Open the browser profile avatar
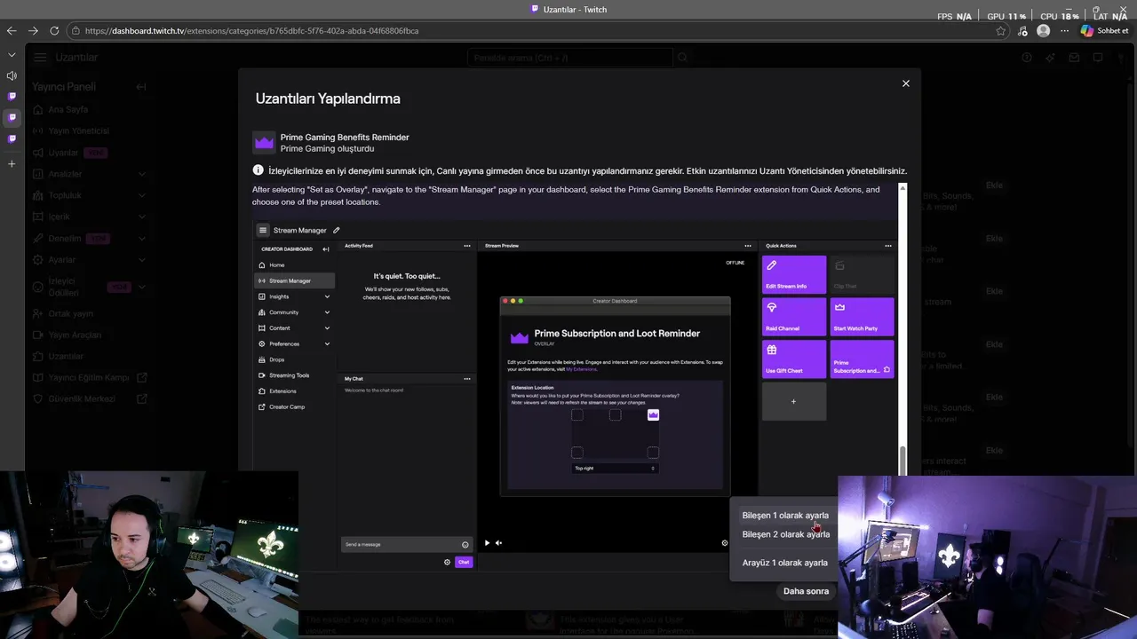The height and width of the screenshot is (639, 1137). (1043, 30)
